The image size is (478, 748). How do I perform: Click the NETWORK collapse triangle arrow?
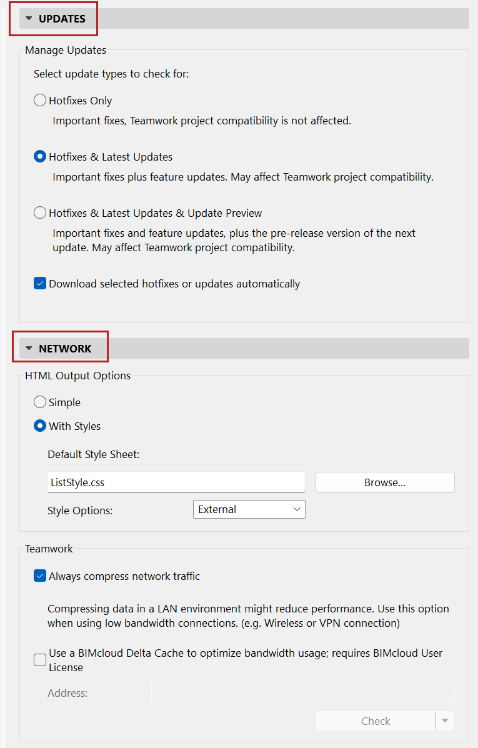tap(29, 349)
